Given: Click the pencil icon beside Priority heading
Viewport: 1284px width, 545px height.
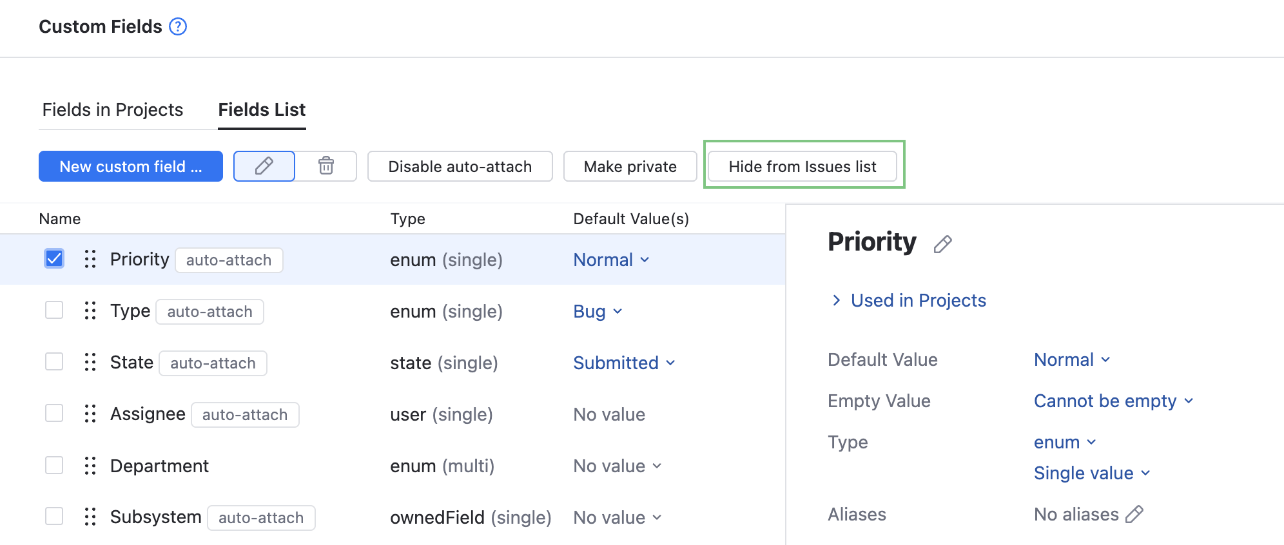Looking at the screenshot, I should (942, 244).
